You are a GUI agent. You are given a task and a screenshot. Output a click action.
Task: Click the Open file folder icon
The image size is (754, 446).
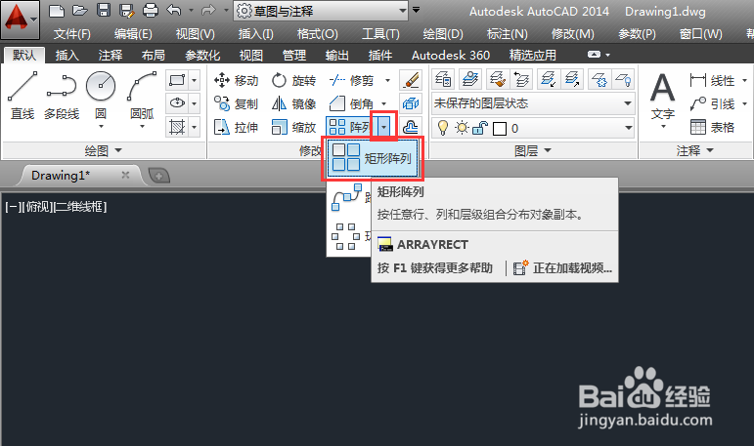(x=80, y=11)
